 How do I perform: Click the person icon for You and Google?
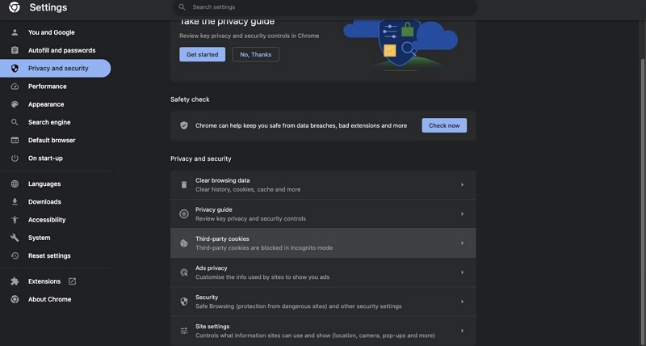[15, 32]
